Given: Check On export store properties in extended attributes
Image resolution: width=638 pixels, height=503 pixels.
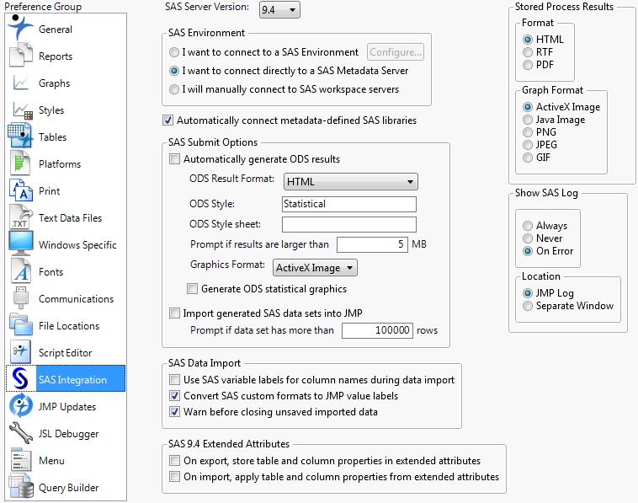Looking at the screenshot, I should [174, 461].
